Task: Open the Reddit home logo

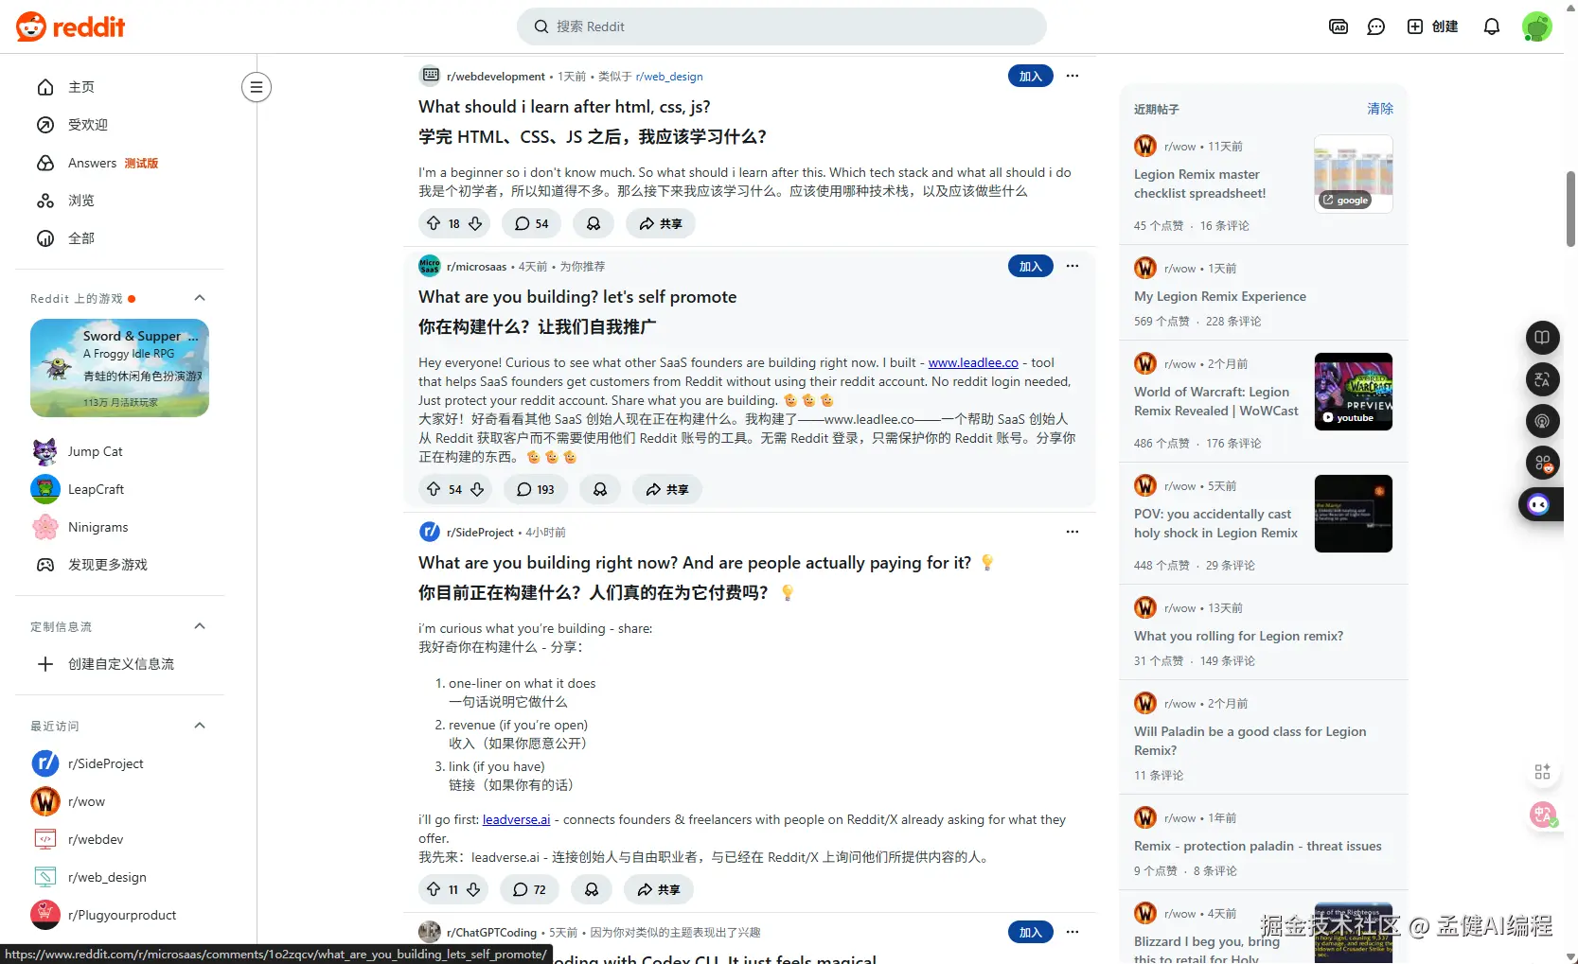Action: tap(71, 26)
